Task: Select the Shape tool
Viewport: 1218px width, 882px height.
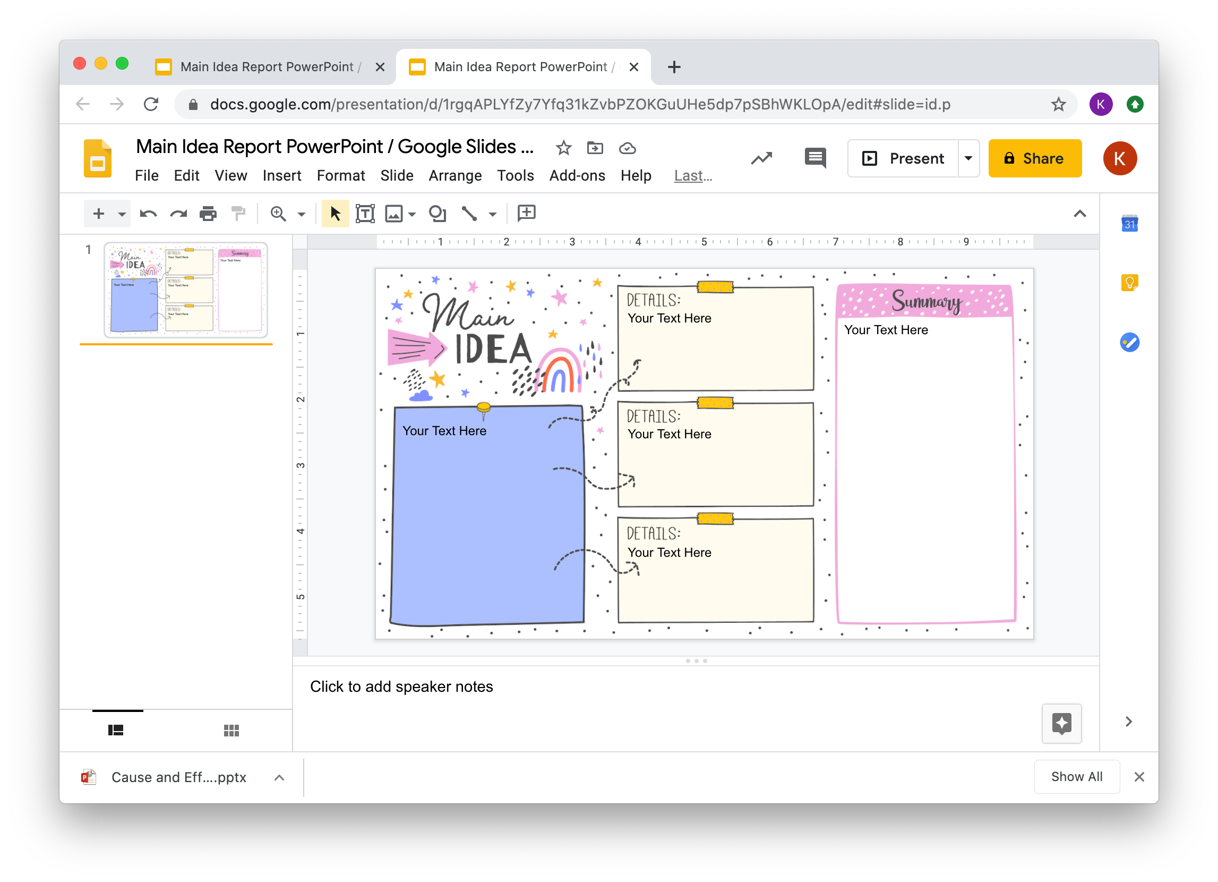Action: click(438, 214)
